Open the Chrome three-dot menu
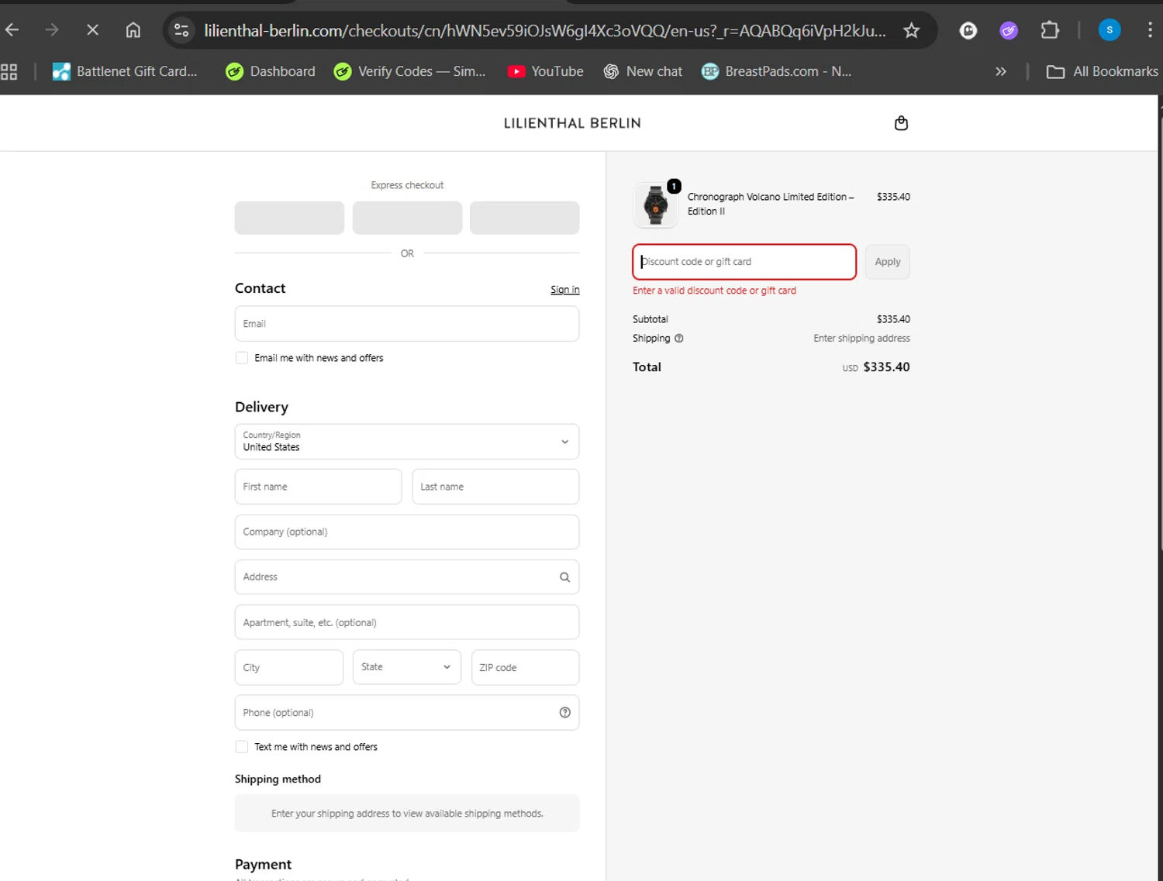1163x881 pixels. 1150,30
